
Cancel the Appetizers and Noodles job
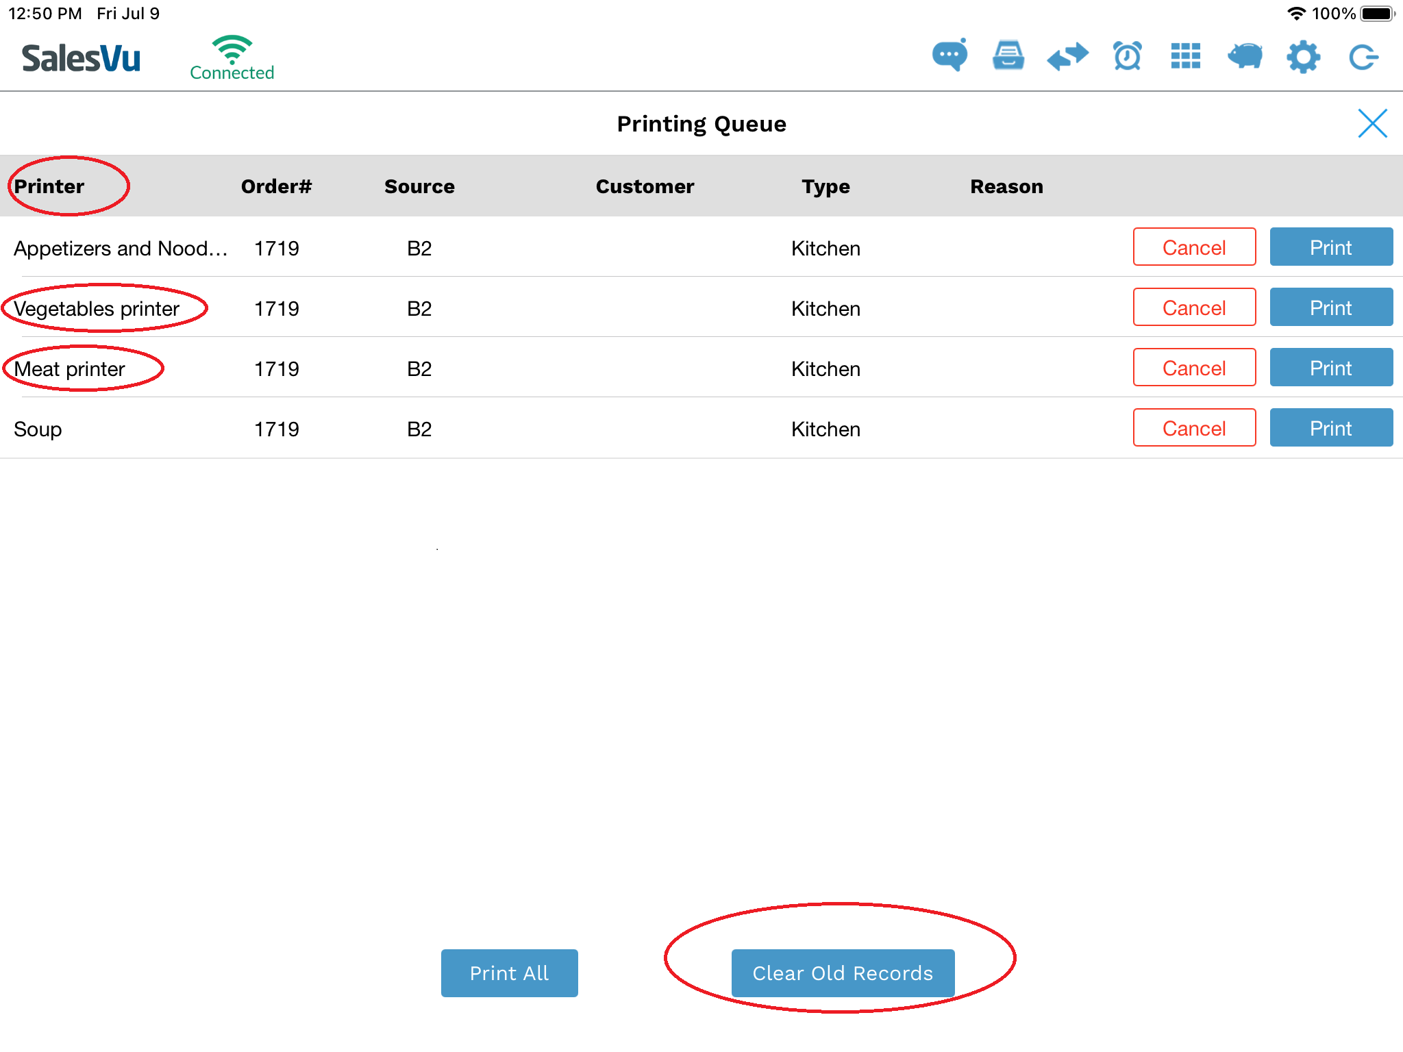coord(1193,247)
